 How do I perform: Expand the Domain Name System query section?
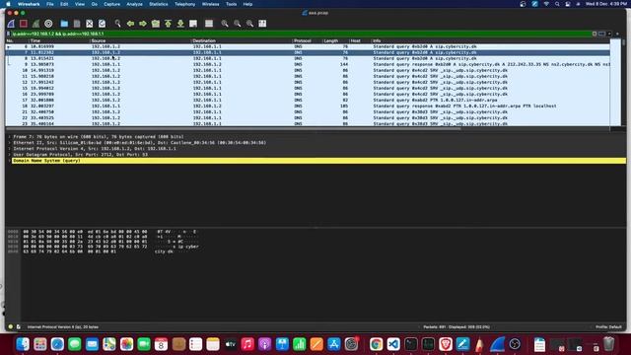9,161
